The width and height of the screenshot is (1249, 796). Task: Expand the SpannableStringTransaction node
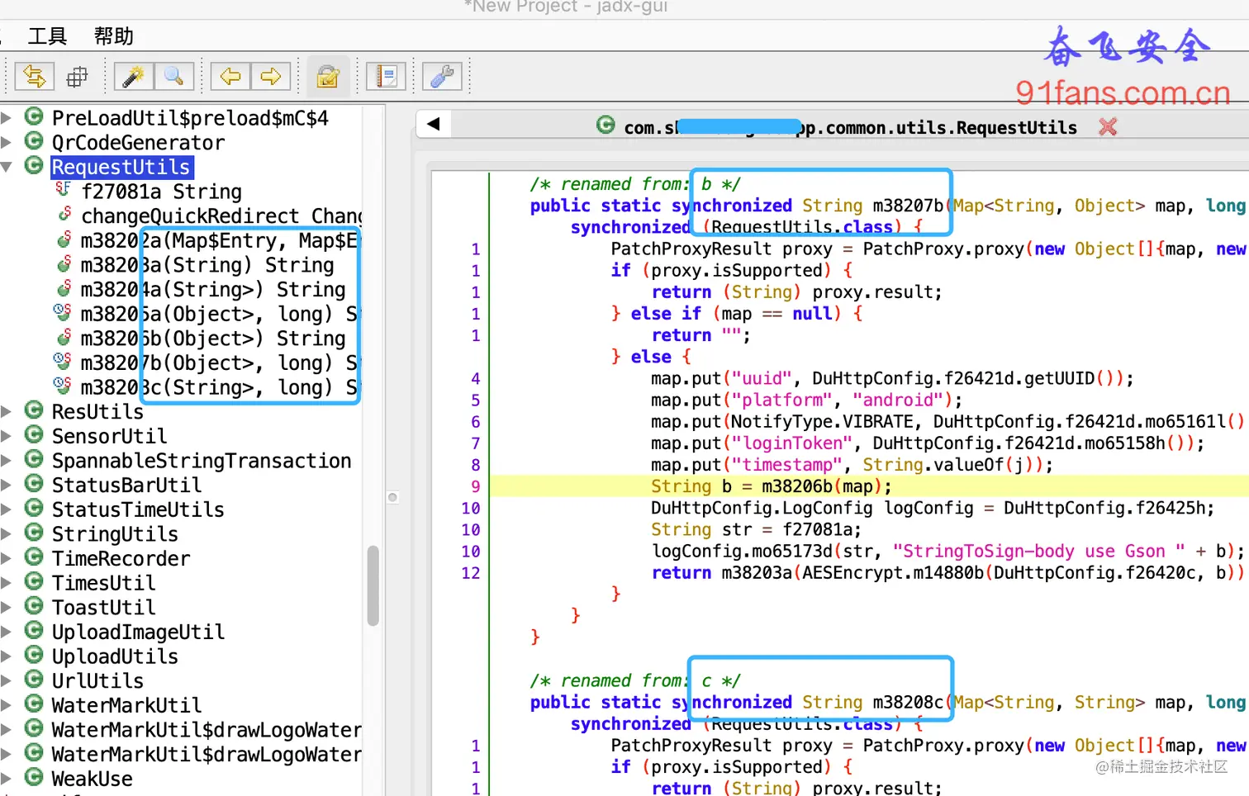tap(7, 460)
